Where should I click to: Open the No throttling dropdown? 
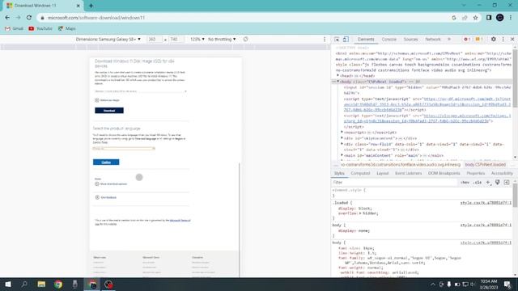click(x=222, y=39)
